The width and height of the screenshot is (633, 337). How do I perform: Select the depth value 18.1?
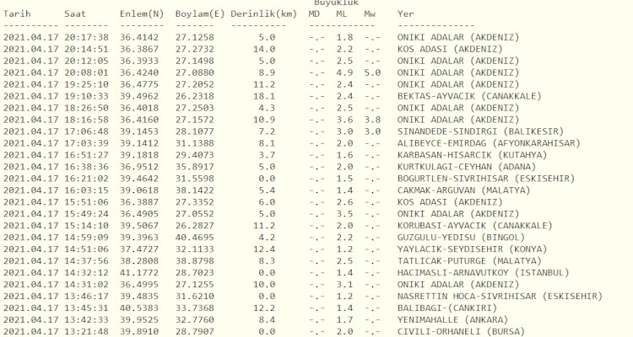(267, 96)
